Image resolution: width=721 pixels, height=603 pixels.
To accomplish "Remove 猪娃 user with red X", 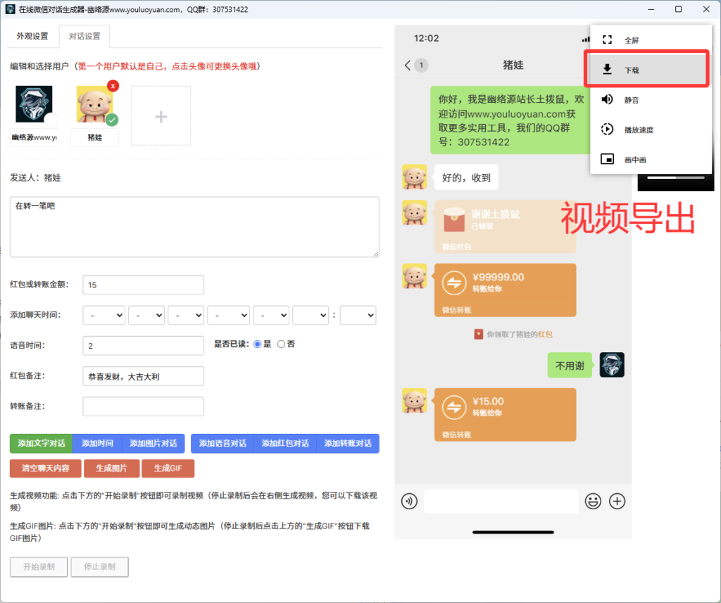I will (x=113, y=85).
